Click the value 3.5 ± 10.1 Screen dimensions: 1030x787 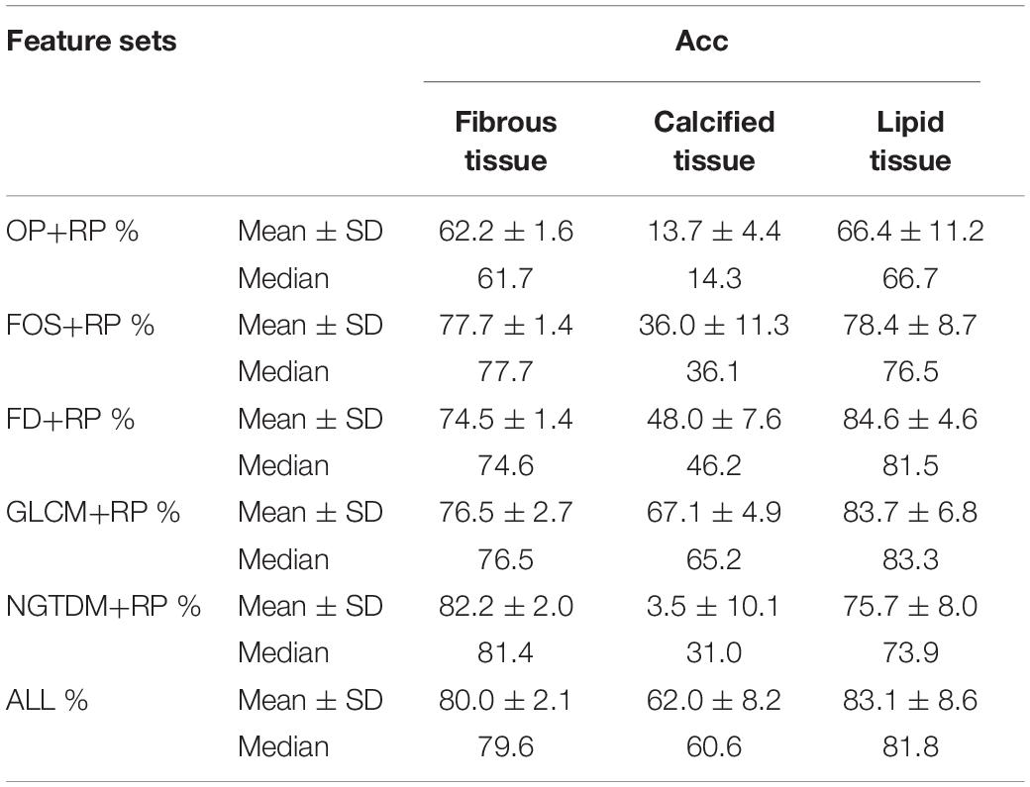pyautogui.click(x=714, y=606)
